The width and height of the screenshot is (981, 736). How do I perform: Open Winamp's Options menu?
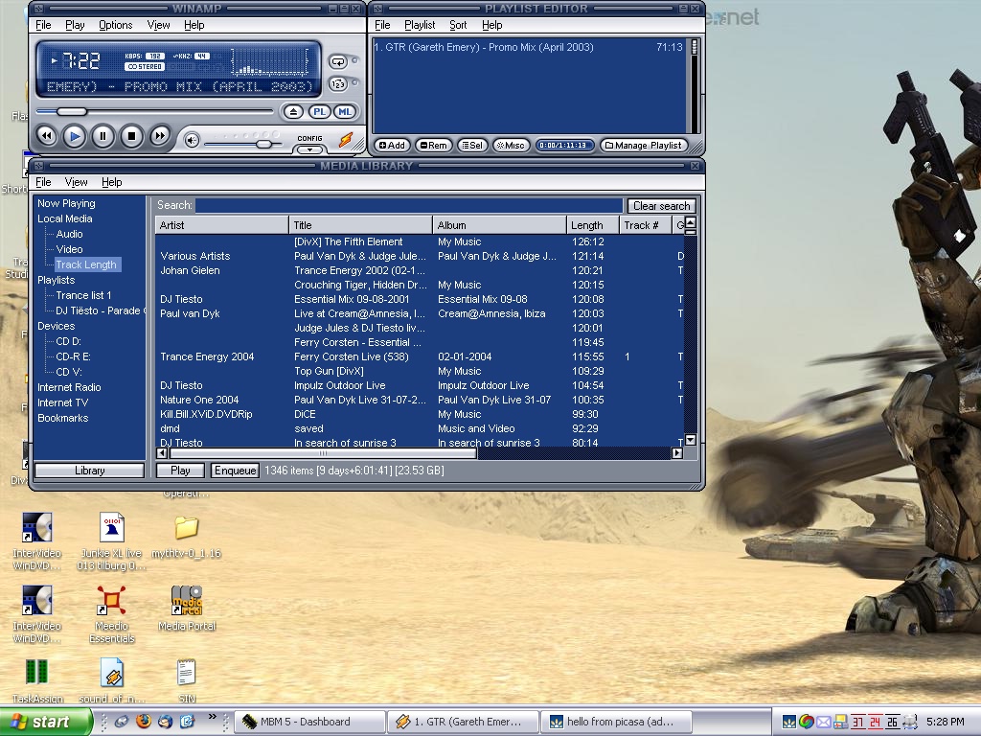[116, 25]
